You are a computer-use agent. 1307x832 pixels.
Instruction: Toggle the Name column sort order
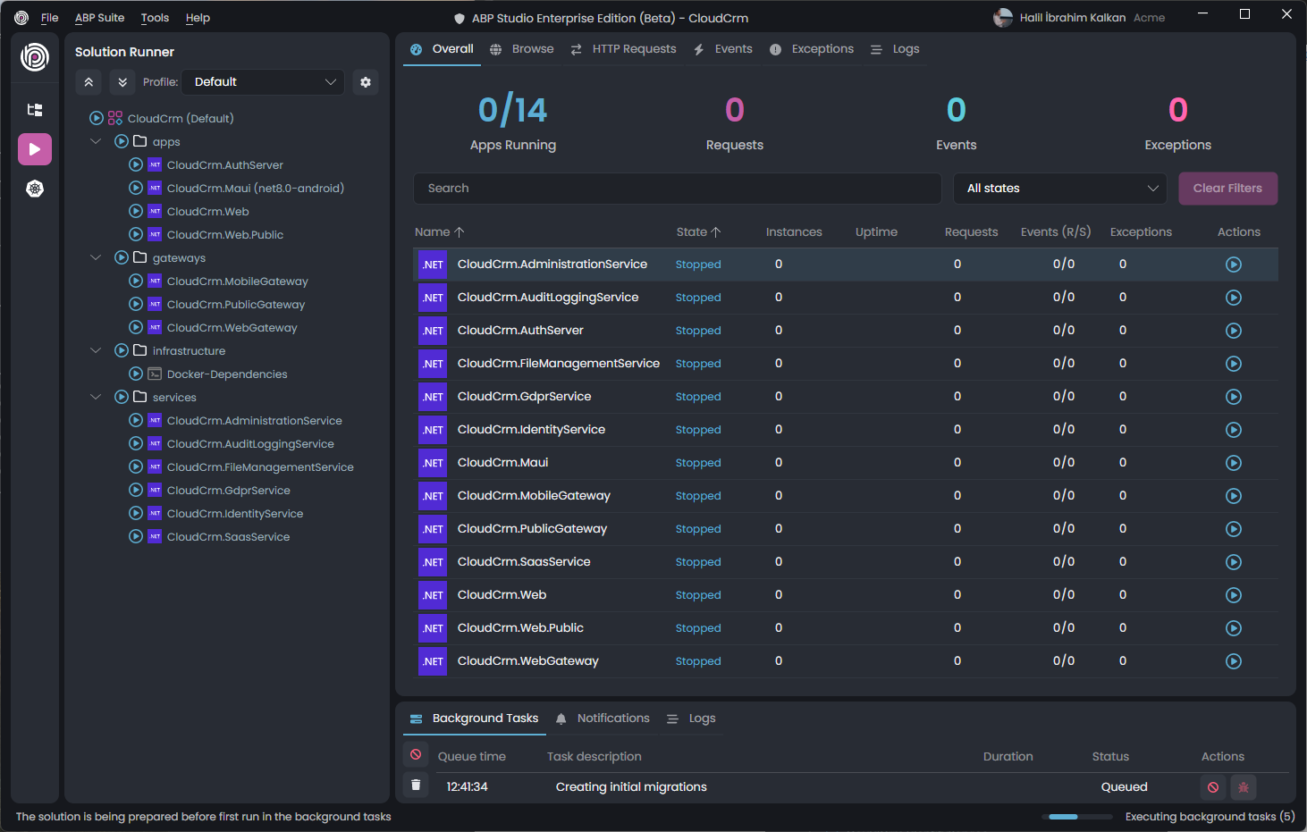[439, 231]
